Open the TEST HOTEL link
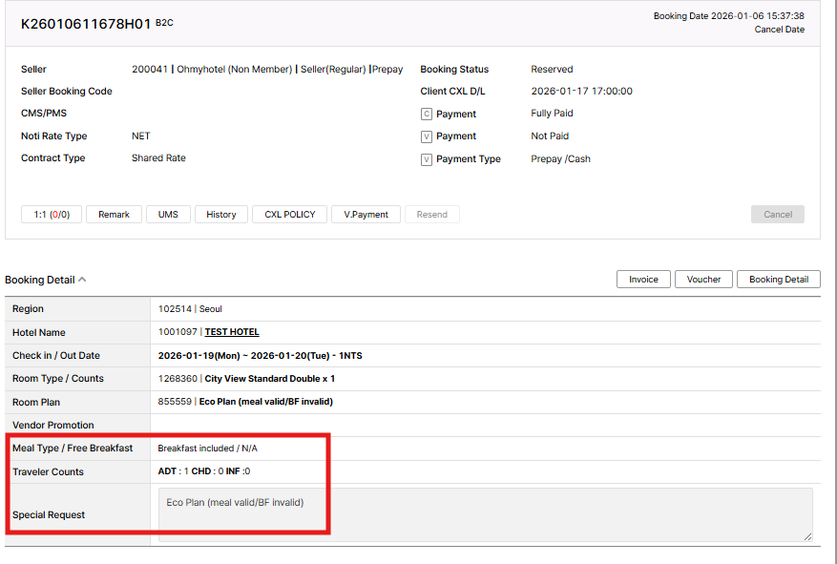The width and height of the screenshot is (837, 564). tap(232, 332)
